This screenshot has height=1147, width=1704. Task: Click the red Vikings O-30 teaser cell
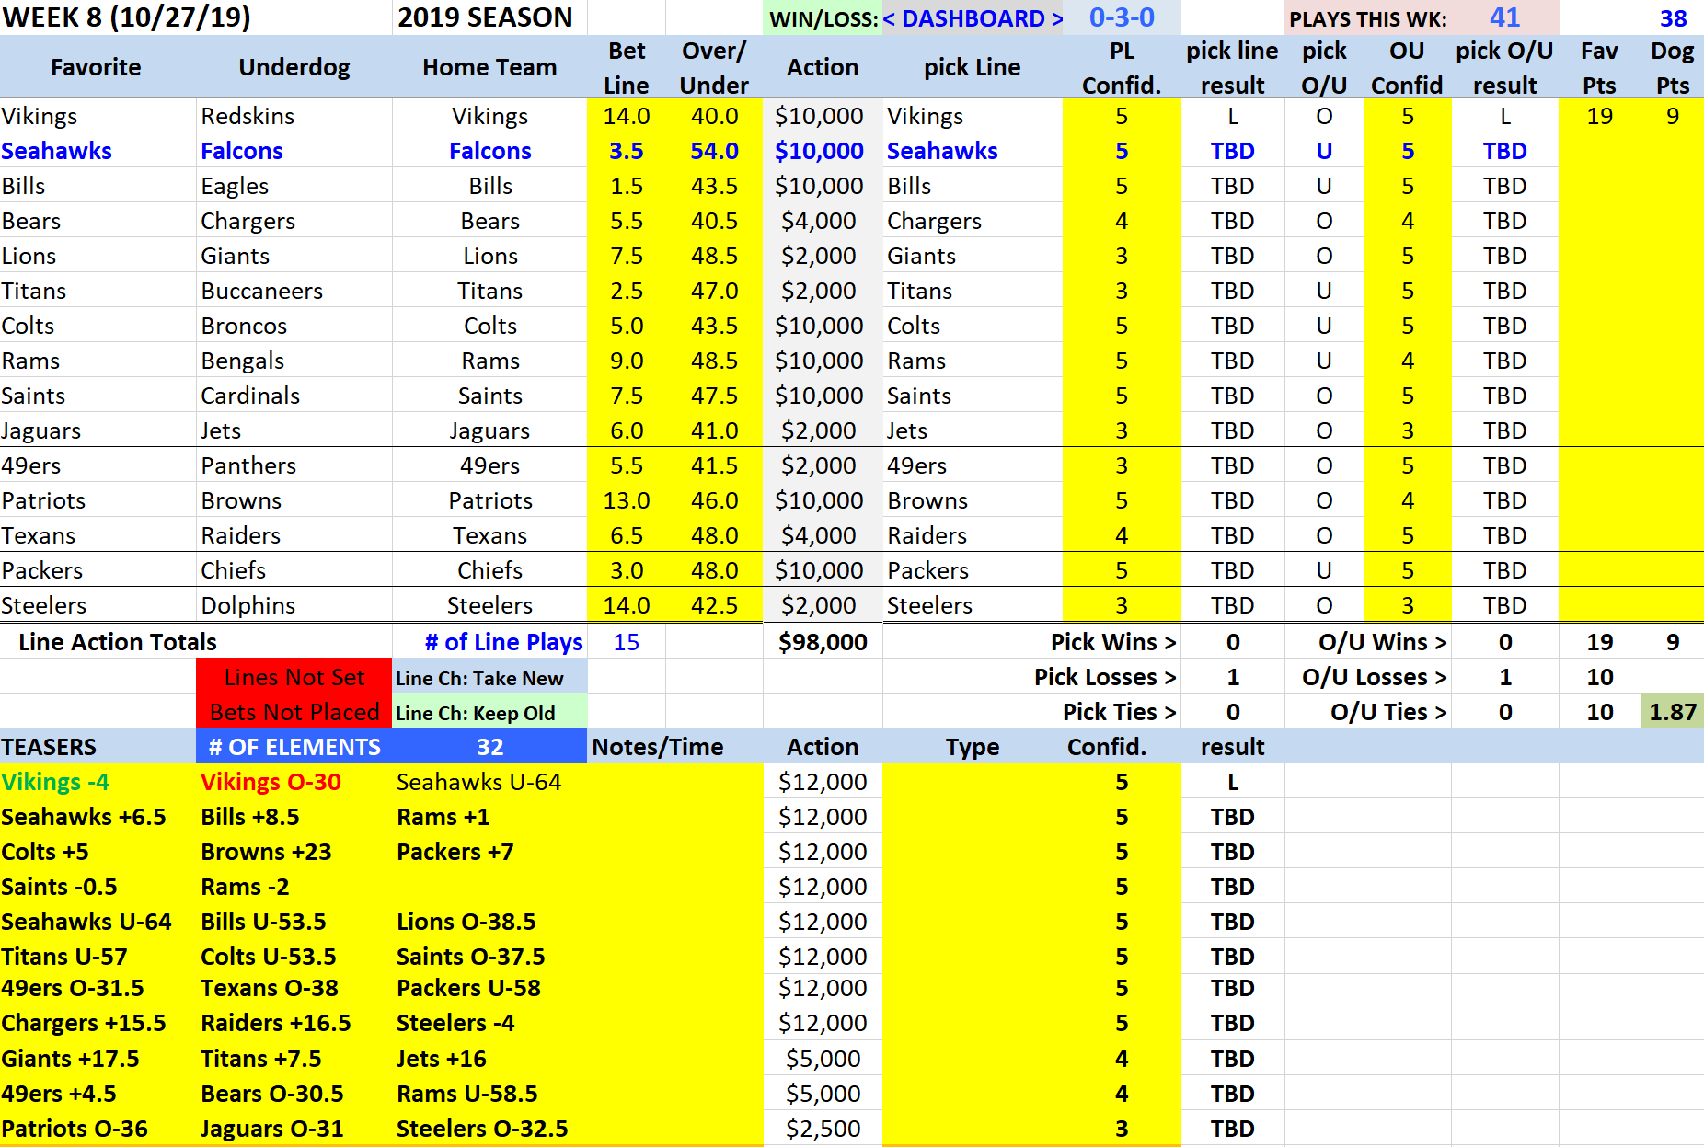click(271, 782)
